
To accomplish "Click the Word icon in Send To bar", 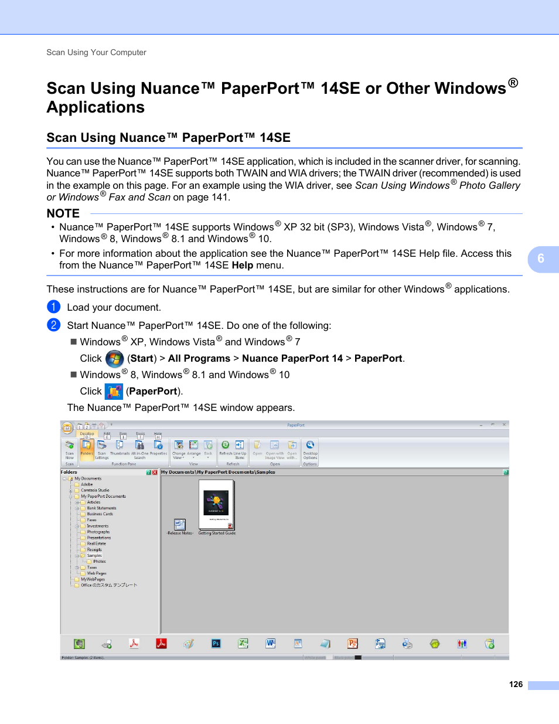I will click(x=271, y=644).
